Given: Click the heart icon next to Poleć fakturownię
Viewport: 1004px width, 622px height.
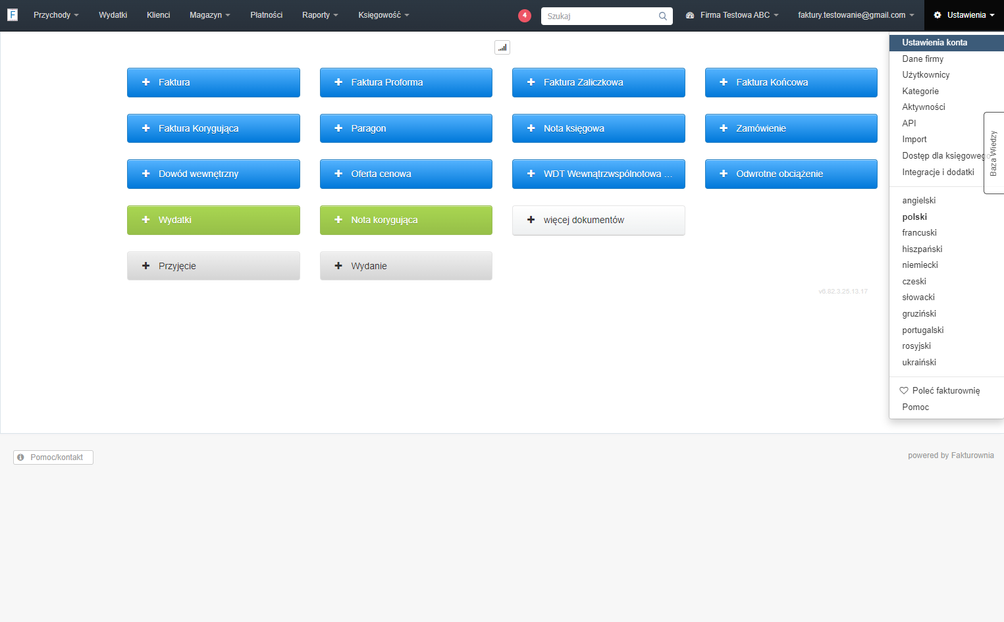Looking at the screenshot, I should point(904,390).
